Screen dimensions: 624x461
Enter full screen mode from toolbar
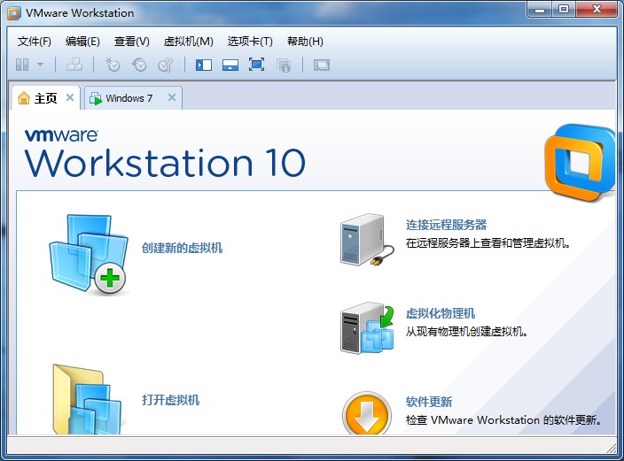(256, 65)
